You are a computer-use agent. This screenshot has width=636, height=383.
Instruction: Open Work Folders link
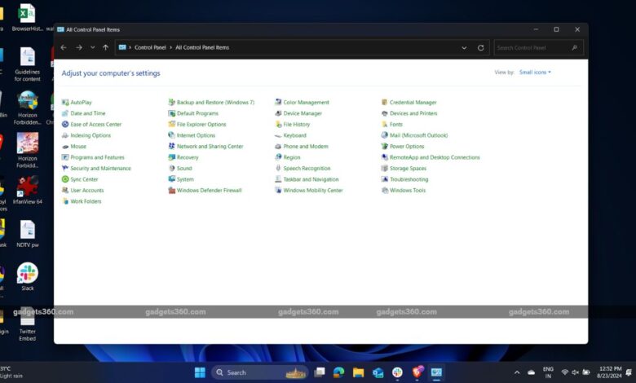point(86,201)
